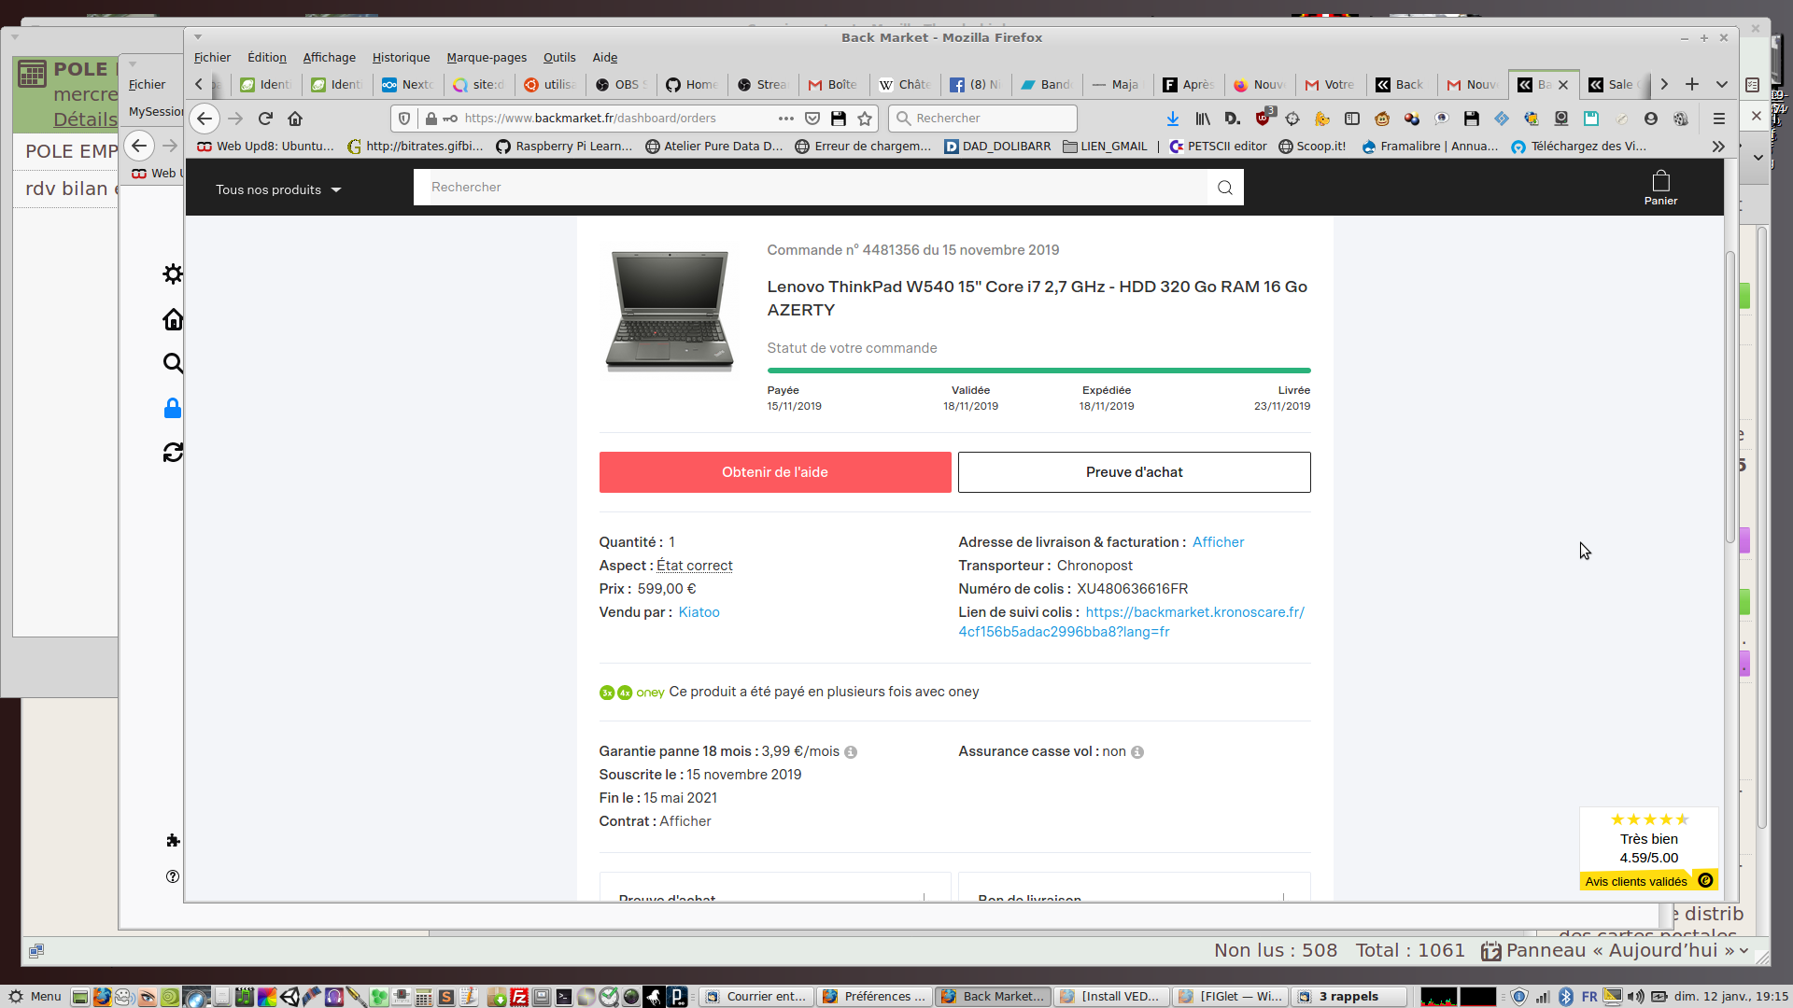The height and width of the screenshot is (1008, 1793).
Task: Expand the Tous nos produits dropdown
Action: (278, 189)
